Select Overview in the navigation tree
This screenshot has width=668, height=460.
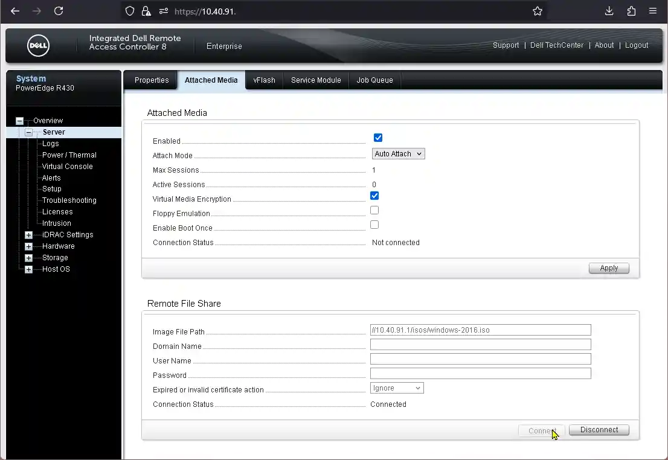(48, 121)
